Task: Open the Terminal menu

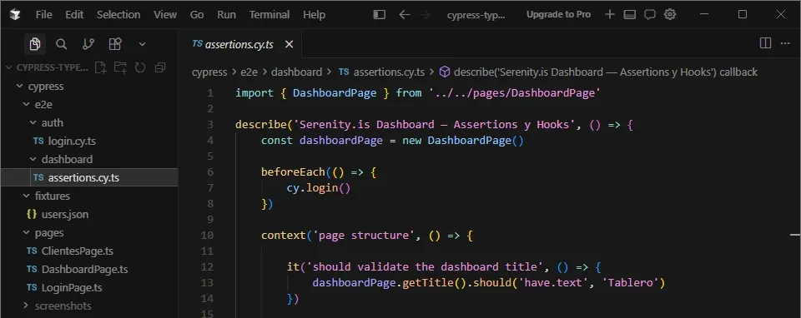Action: click(269, 15)
